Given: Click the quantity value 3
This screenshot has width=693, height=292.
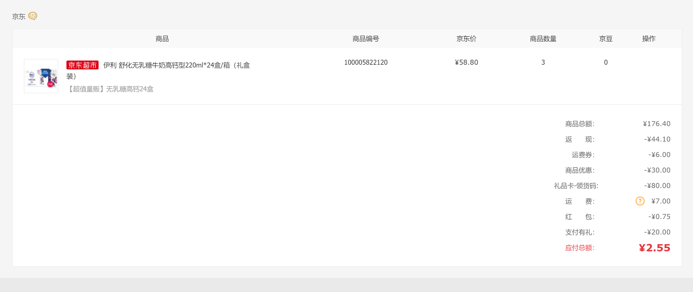Looking at the screenshot, I should [543, 62].
